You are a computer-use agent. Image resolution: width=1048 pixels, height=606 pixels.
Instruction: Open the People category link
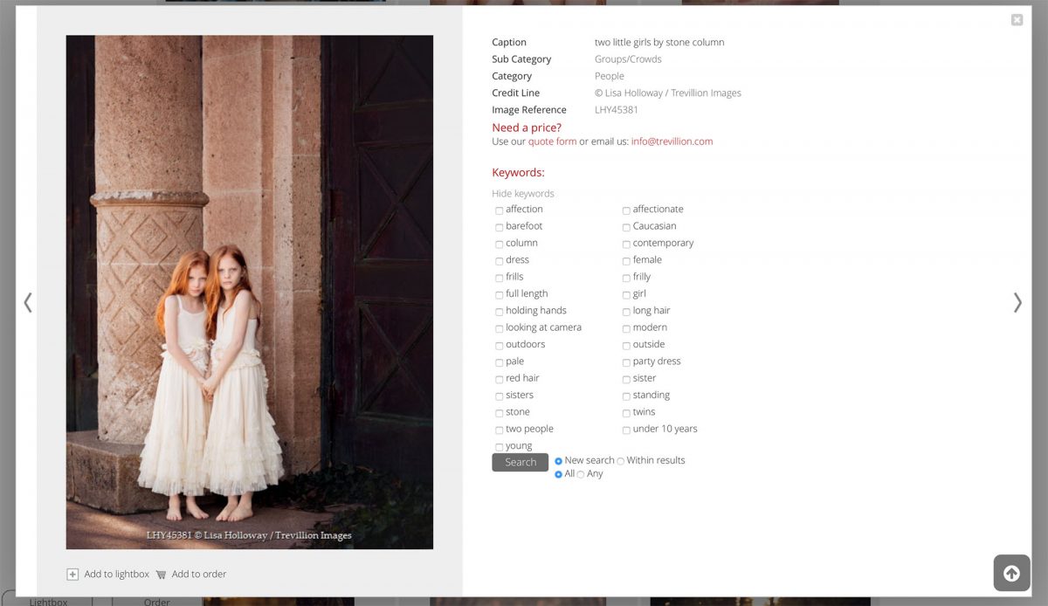[609, 76]
